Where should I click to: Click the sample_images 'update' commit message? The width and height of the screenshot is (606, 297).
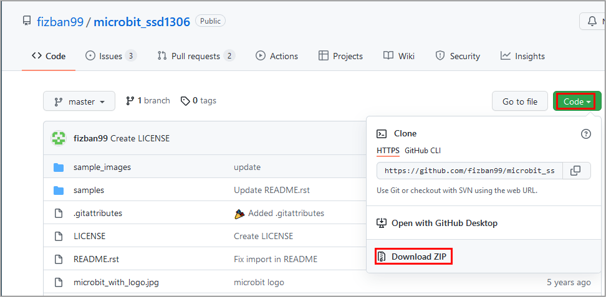(247, 167)
